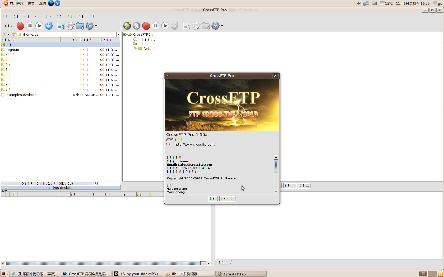Switch to CrossFTP 界面全是乱码 taskbar window
The image size is (444, 277).
86,274
